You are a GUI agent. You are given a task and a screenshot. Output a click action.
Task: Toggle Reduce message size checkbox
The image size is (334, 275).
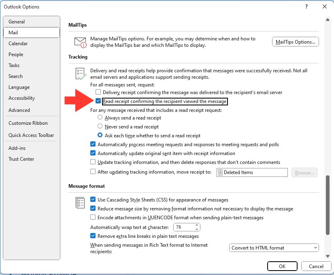93,208
